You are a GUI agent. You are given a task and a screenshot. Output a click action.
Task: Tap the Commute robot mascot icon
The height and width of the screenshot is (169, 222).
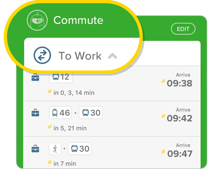(37, 20)
